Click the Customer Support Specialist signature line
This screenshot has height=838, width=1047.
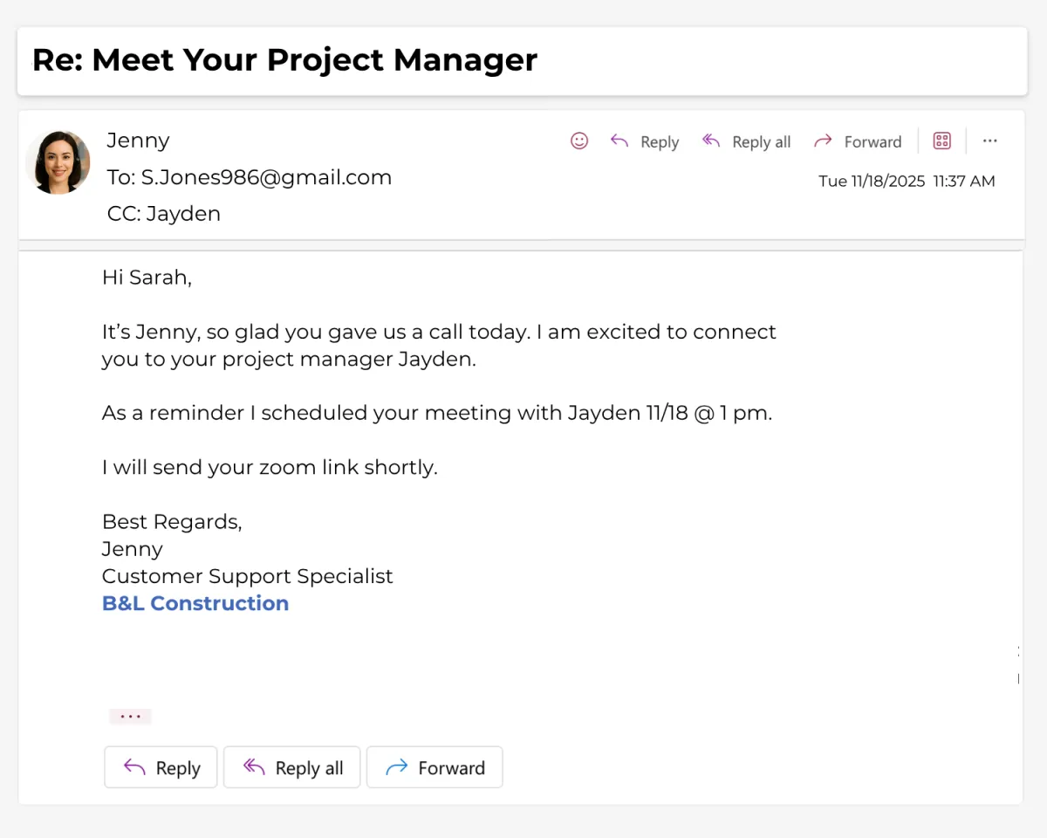coord(248,576)
